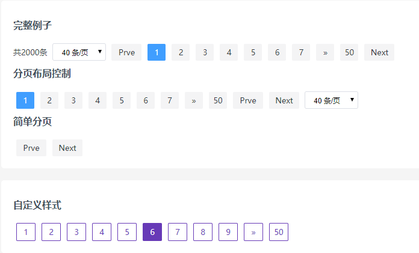Jump forward with » in the purple custom style row

tap(253, 232)
